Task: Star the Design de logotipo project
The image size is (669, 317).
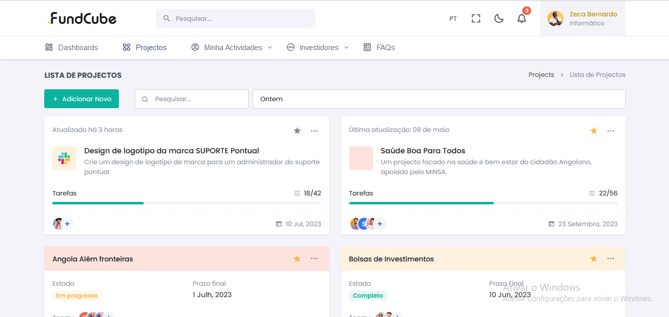Action: (297, 131)
